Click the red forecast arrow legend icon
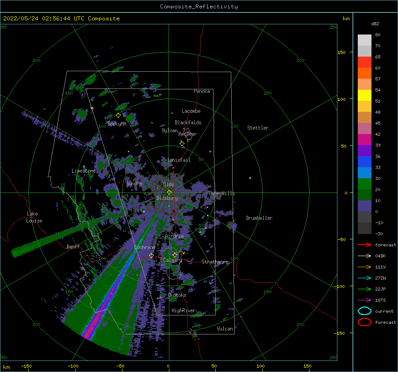Image resolution: width=398 pixels, height=372 pixels. coord(364,245)
